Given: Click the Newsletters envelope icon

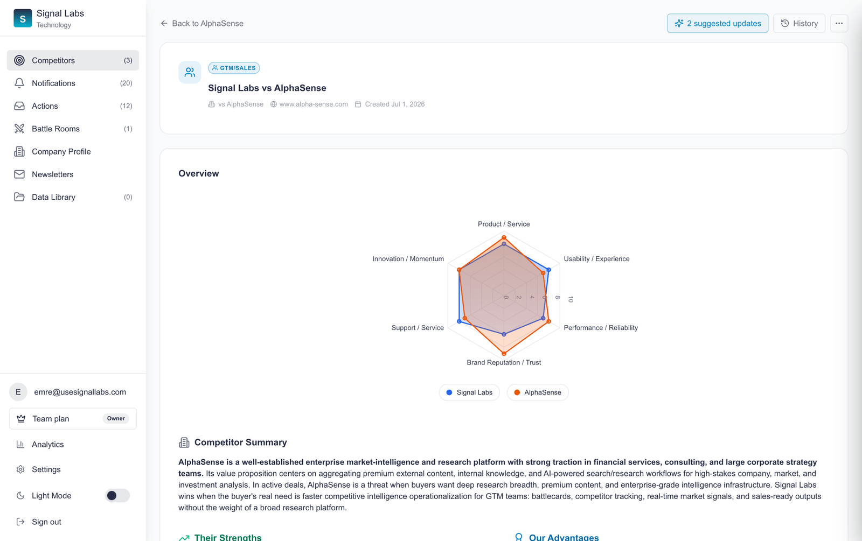Looking at the screenshot, I should [x=19, y=174].
